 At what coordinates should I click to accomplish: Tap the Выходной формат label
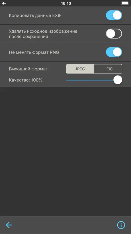pyautogui.click(x=28, y=69)
